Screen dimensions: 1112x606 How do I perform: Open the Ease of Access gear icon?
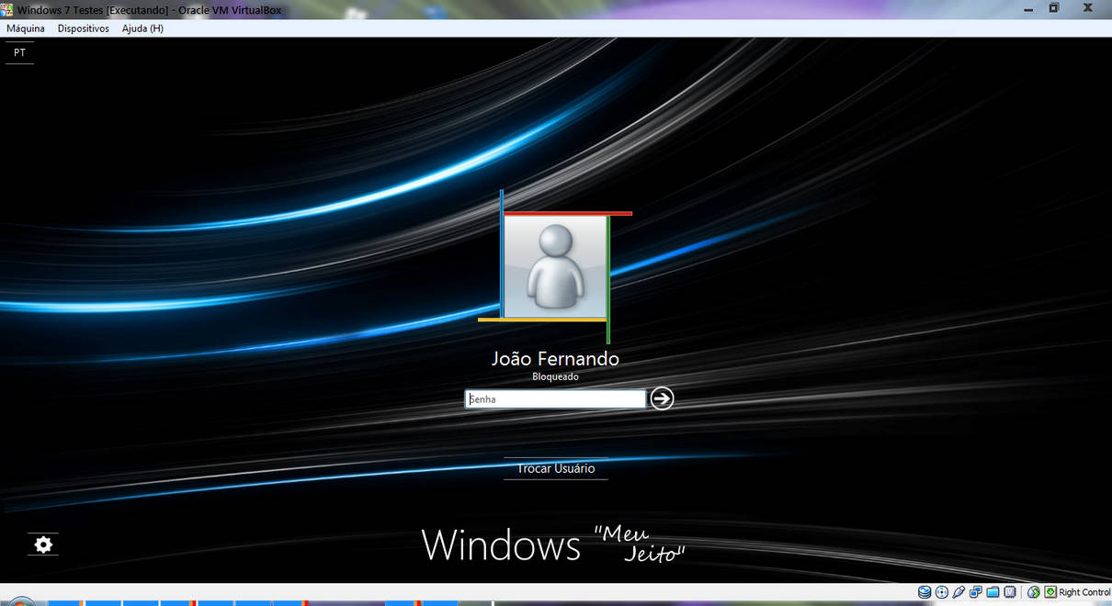pyautogui.click(x=42, y=544)
